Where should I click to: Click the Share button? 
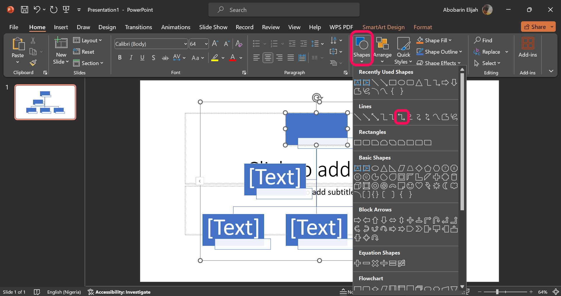coord(535,27)
